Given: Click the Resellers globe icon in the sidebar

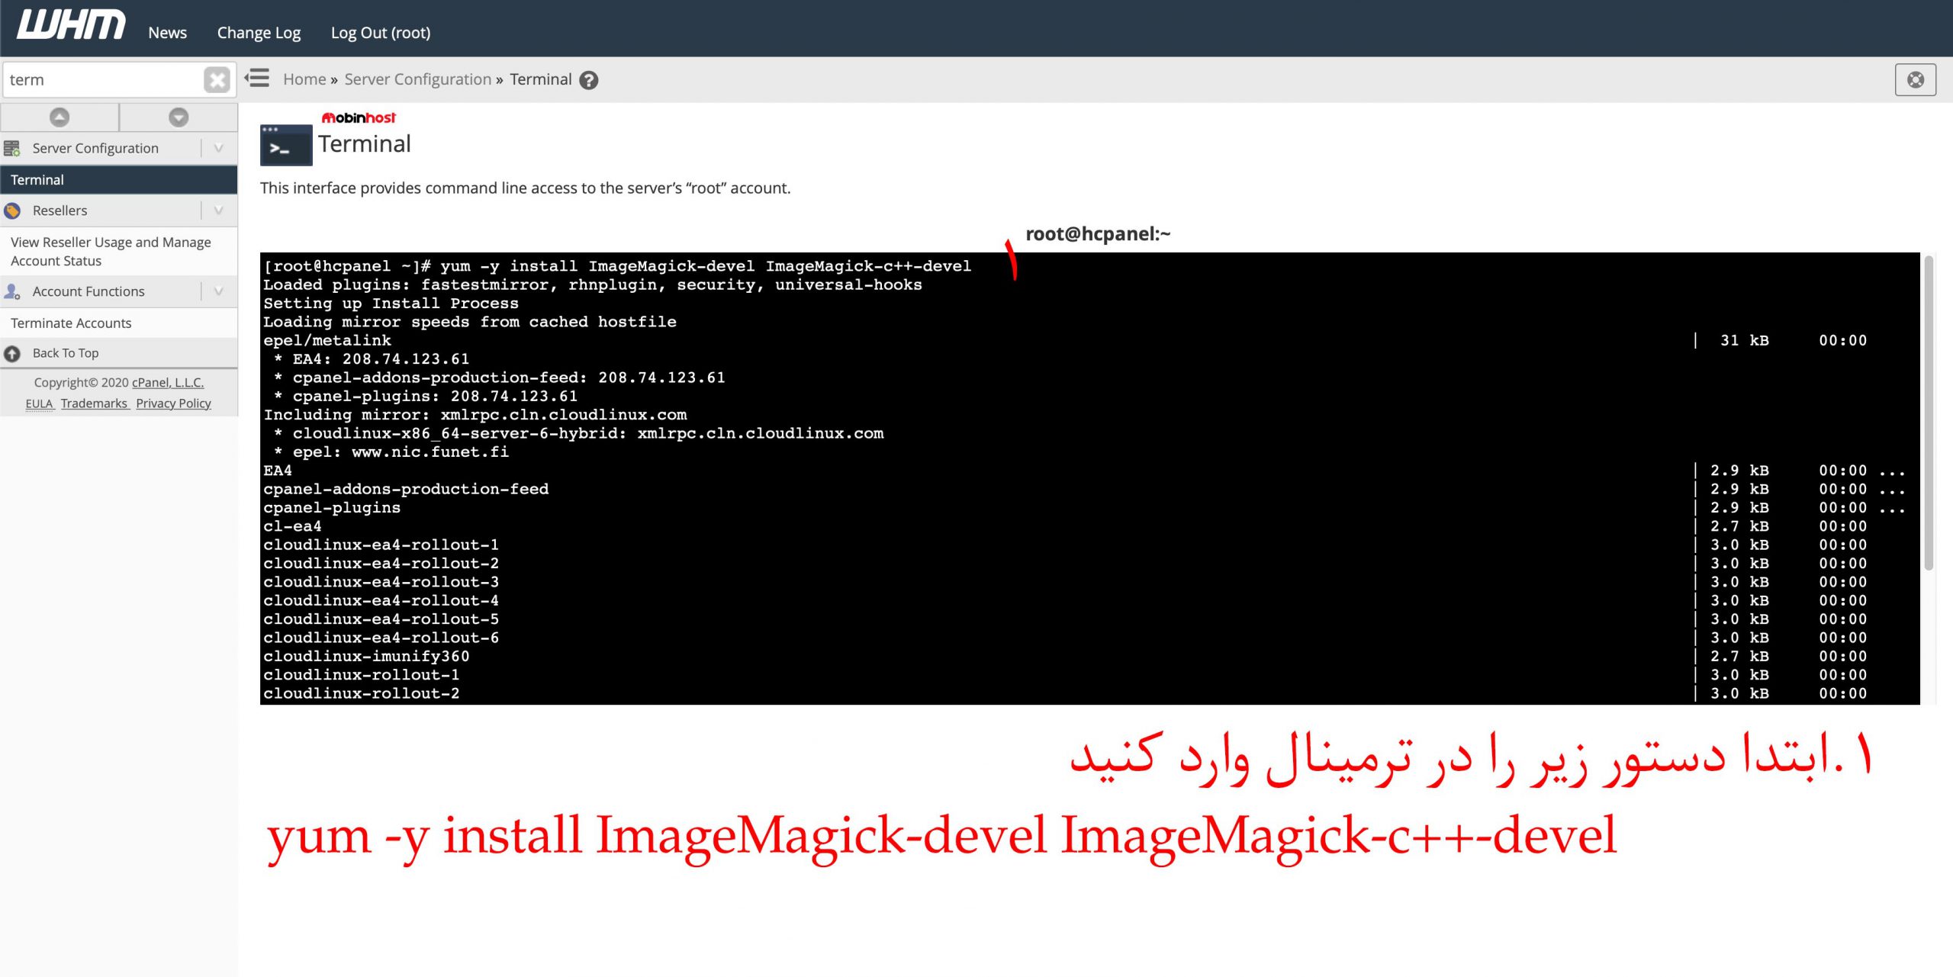Looking at the screenshot, I should point(13,210).
